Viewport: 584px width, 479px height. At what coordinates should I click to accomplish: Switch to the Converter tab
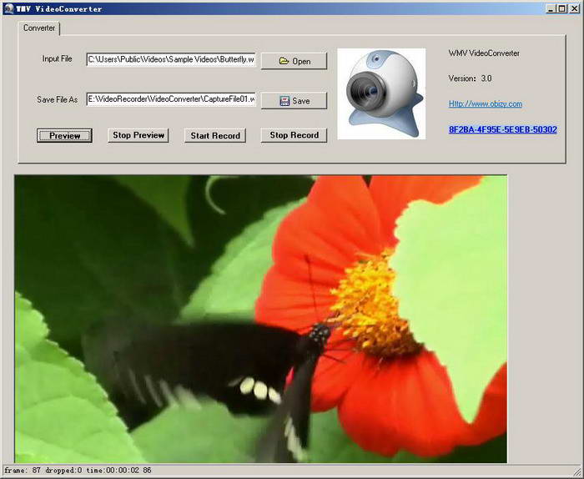[39, 28]
